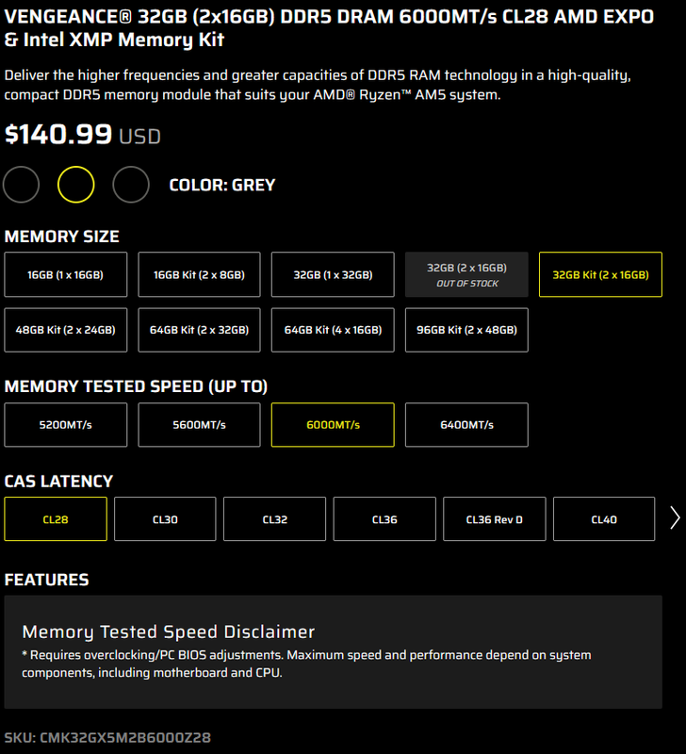Select CL40 CAS latency
Viewport: 686px width, 754px height.
(604, 519)
